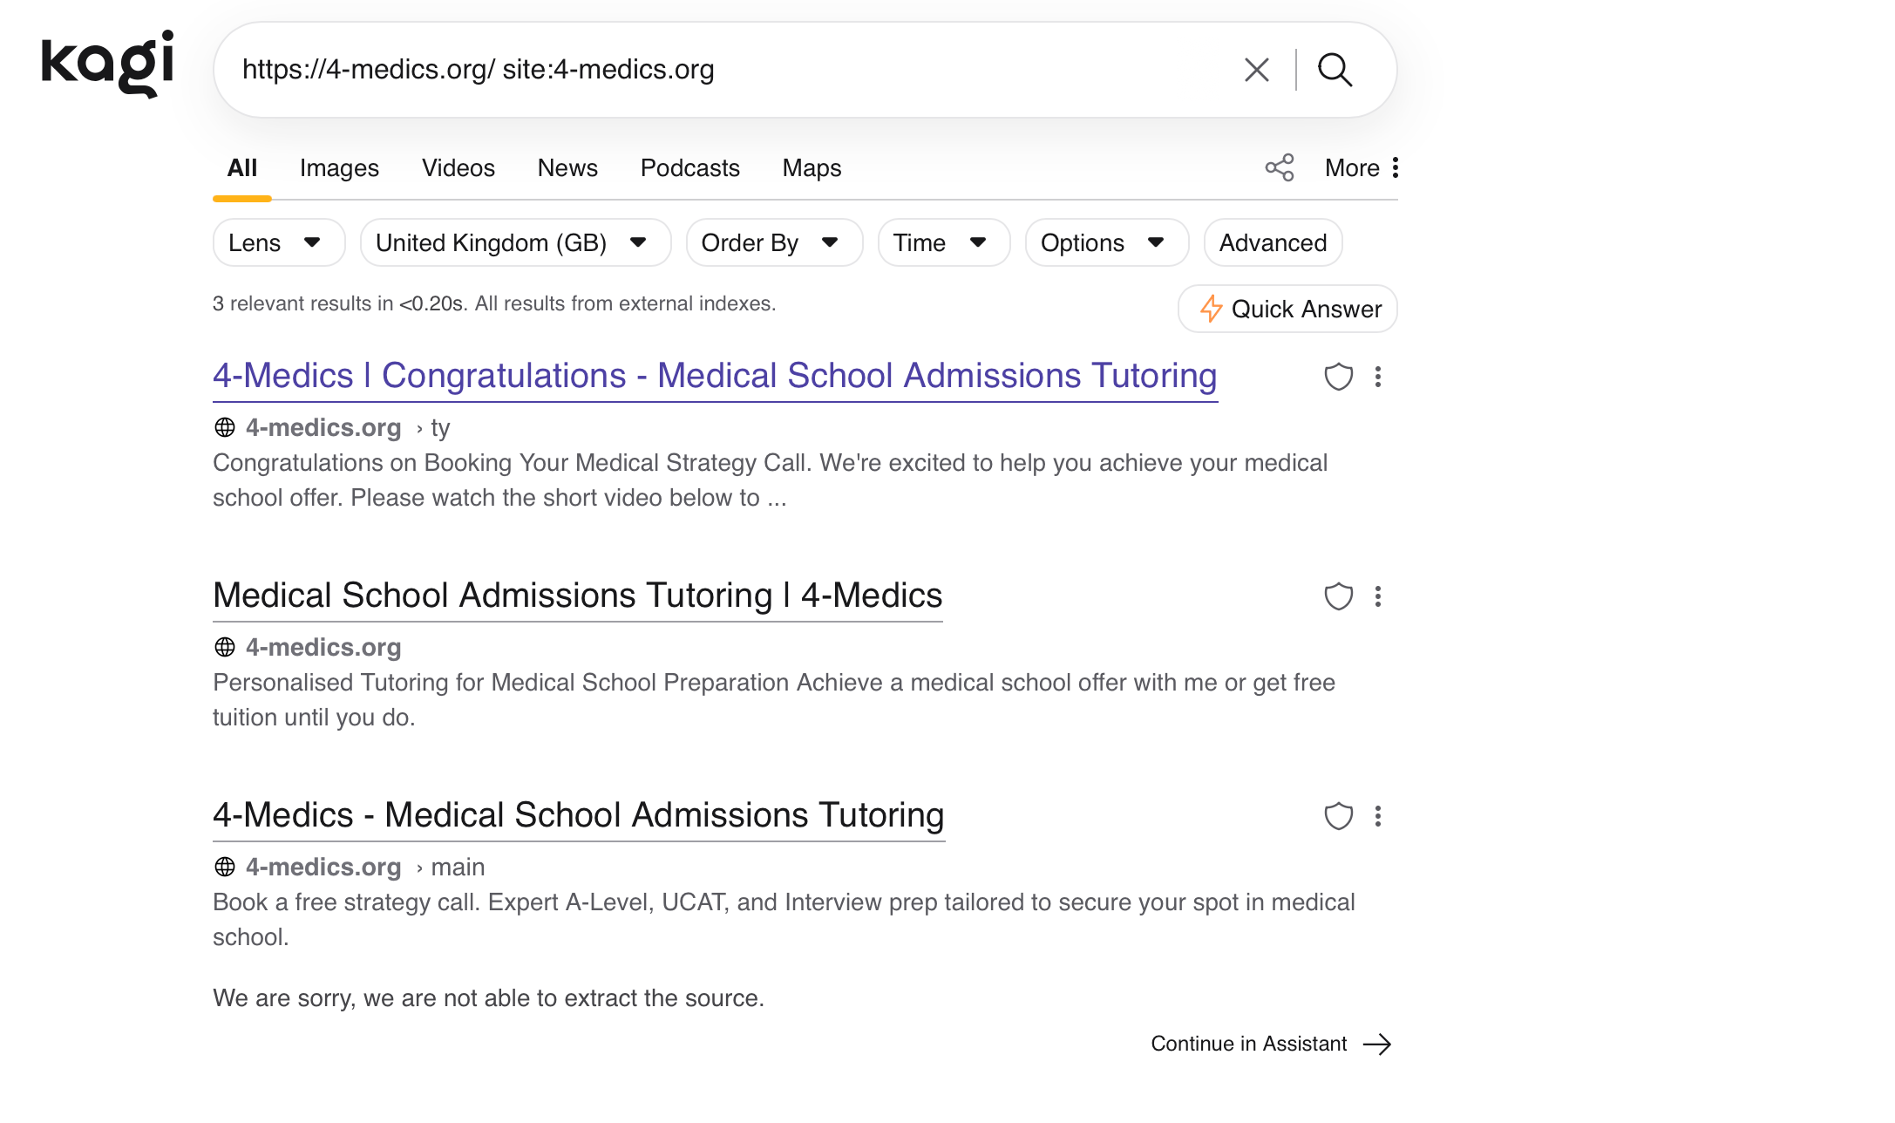The width and height of the screenshot is (1895, 1123).
Task: Open three-dot menu for Congratulations result
Action: [x=1378, y=377]
